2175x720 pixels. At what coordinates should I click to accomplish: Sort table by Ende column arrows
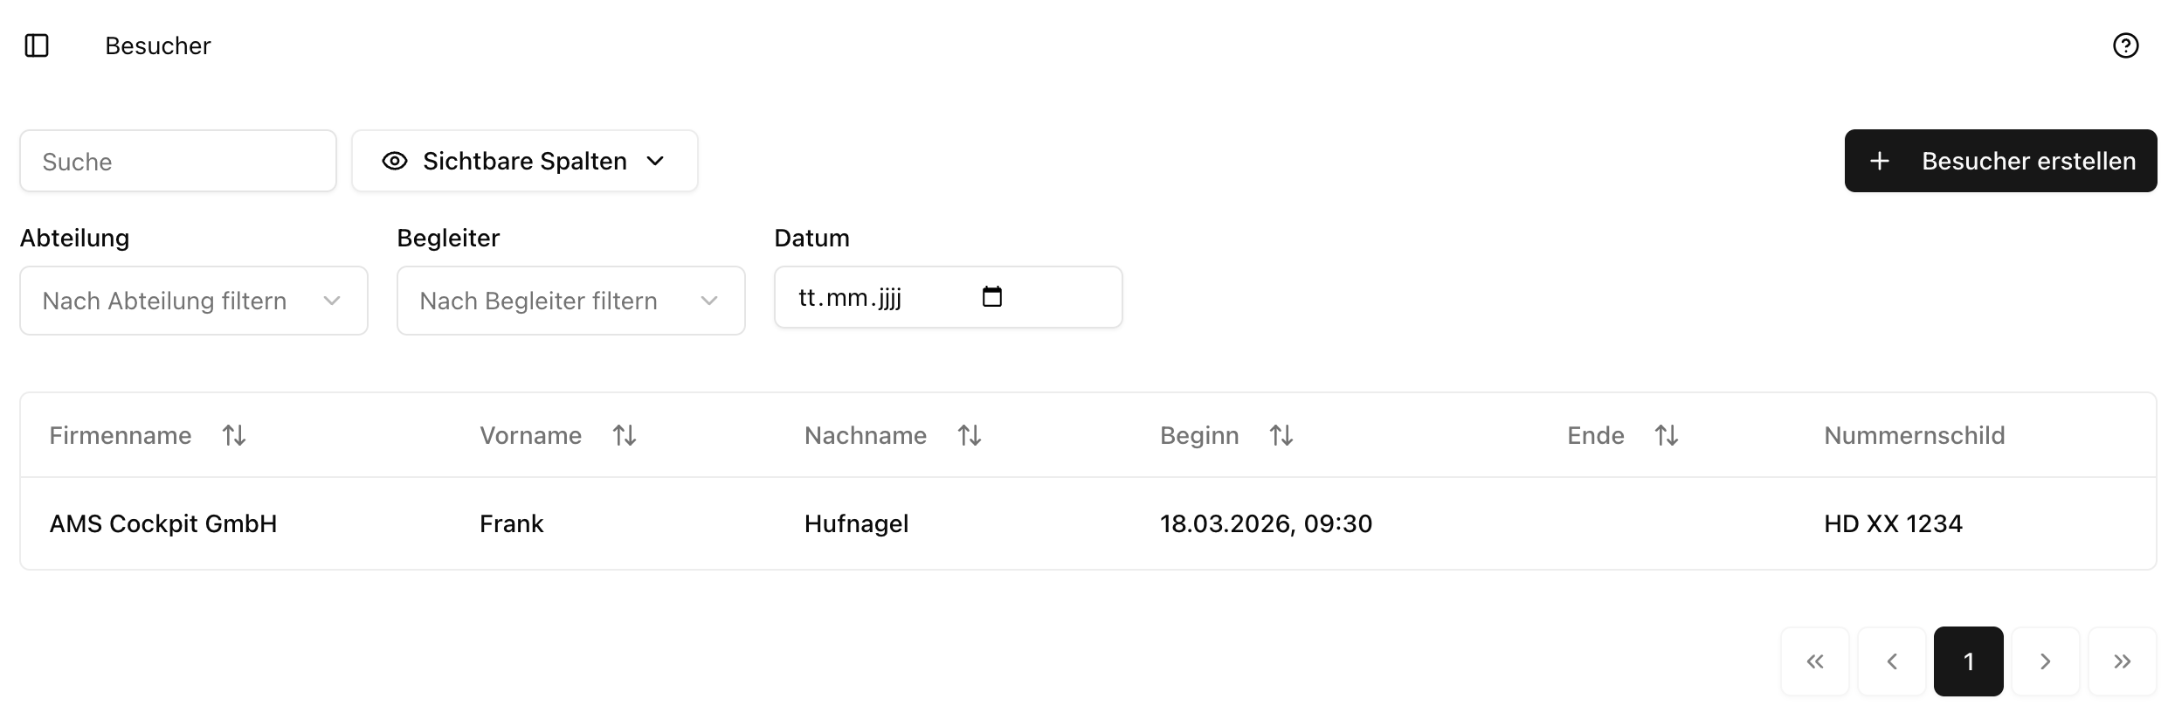(x=1667, y=435)
